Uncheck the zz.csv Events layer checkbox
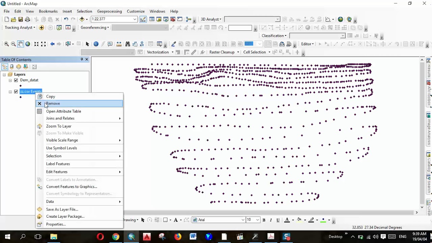The width and height of the screenshot is (432, 243). pos(16,92)
